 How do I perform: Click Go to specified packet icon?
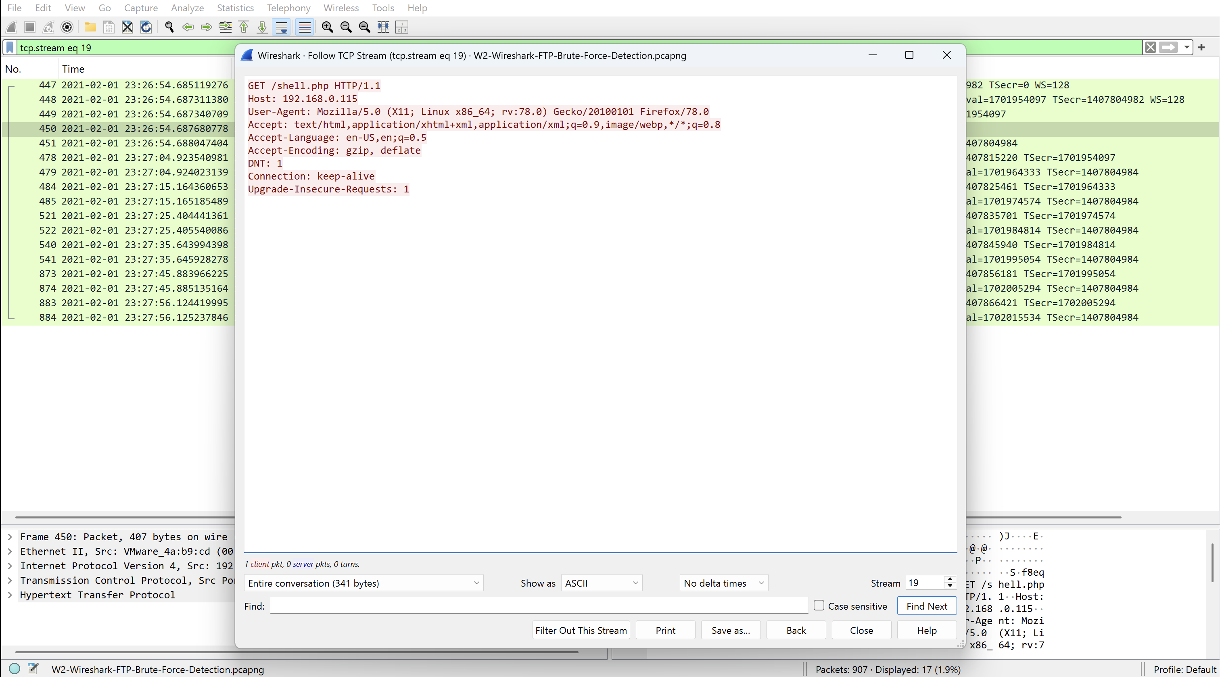tap(225, 27)
